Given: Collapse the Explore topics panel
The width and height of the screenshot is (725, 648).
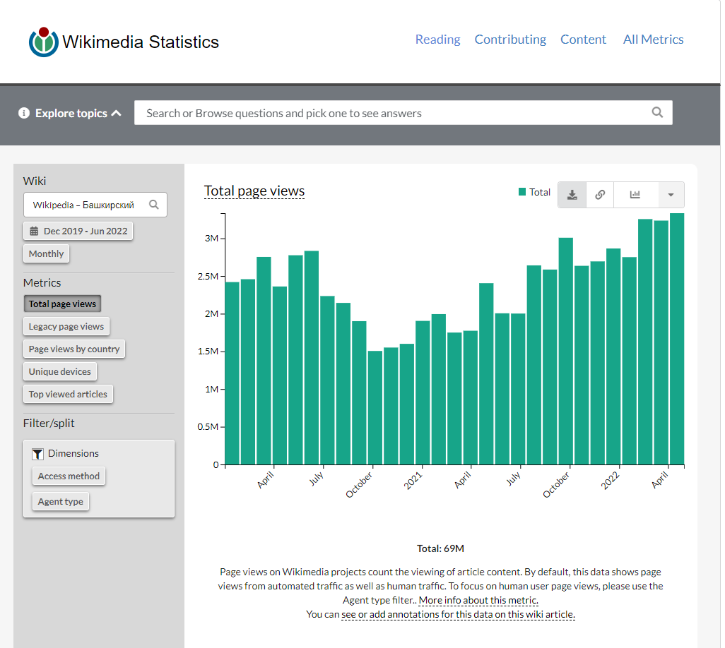Looking at the screenshot, I should (117, 113).
